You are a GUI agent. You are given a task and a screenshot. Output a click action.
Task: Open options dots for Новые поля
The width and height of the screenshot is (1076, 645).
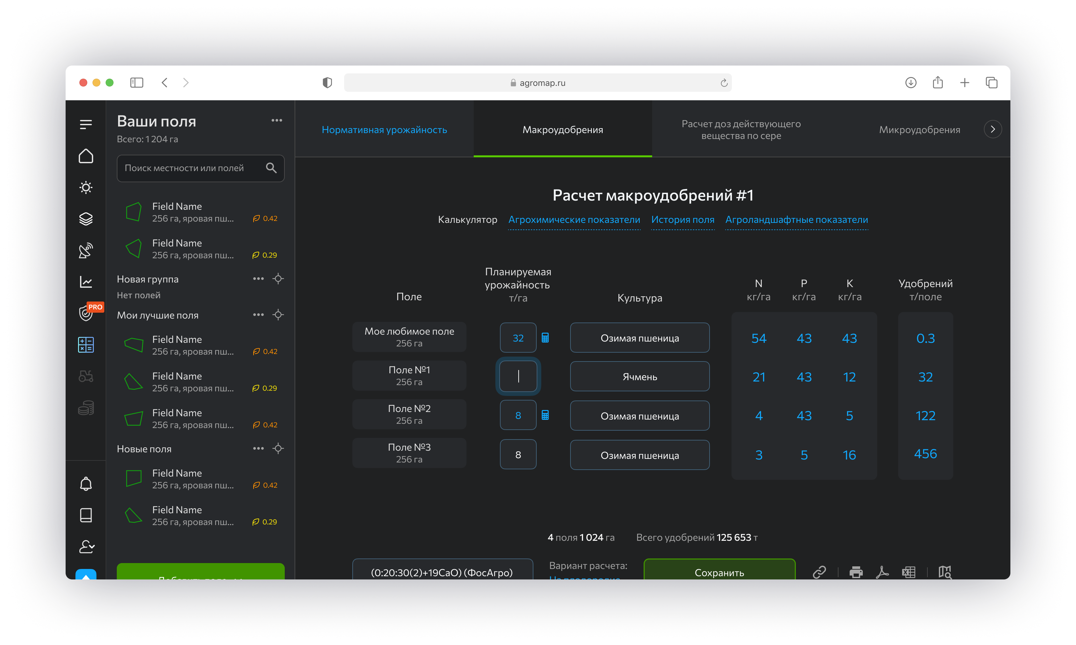(259, 448)
